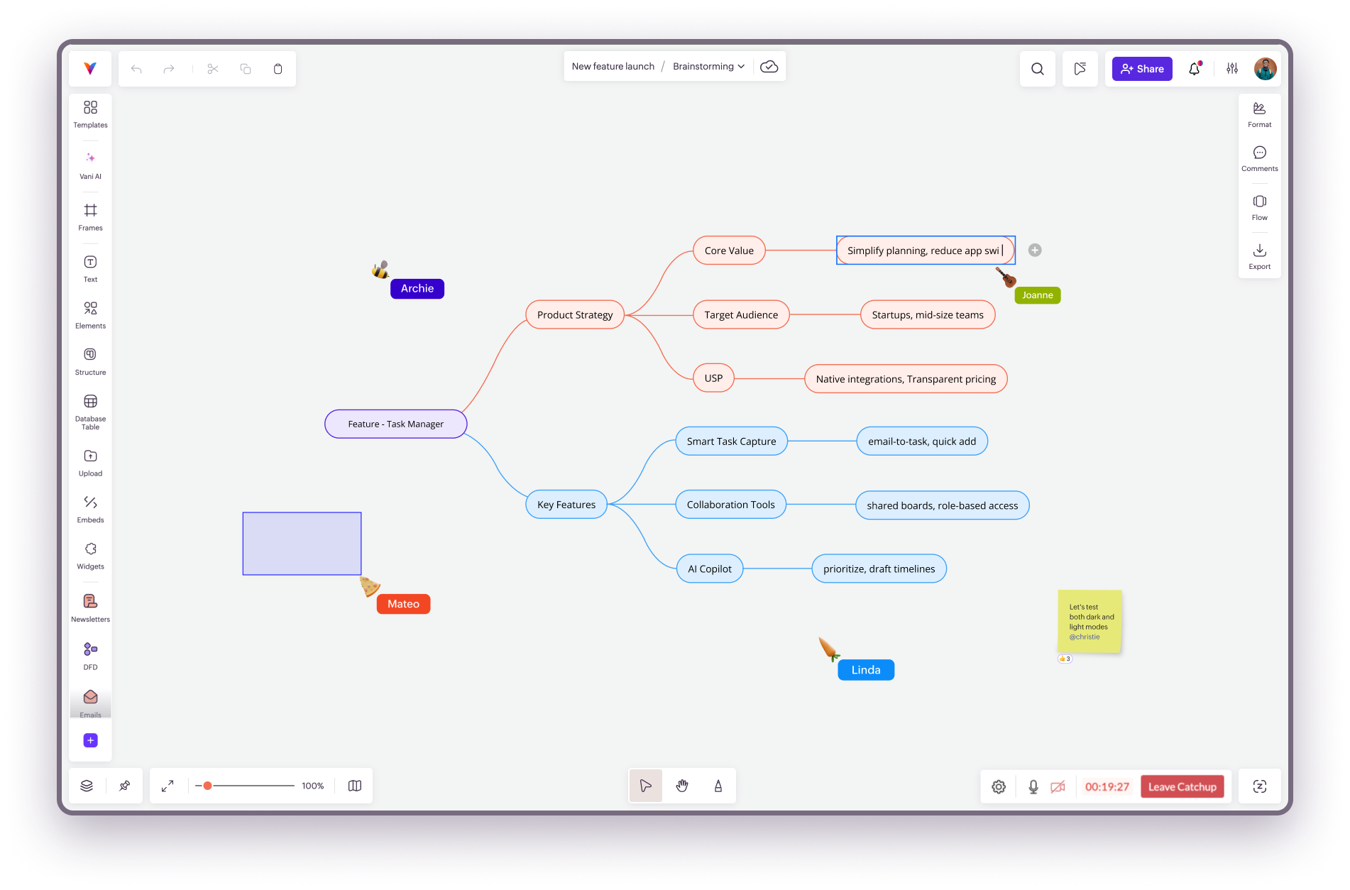Viewport: 1350px width, 890px height.
Task: Open call settings gear
Action: tap(999, 786)
